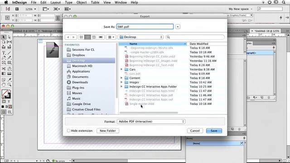Select the Type tool
Screen dimensions: 290x163
pos(4,53)
